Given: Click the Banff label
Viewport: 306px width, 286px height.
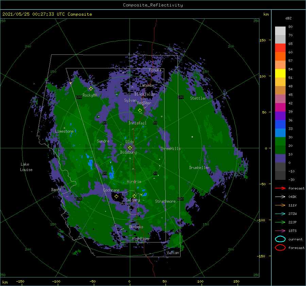Looking at the screenshot, I should (x=56, y=190).
